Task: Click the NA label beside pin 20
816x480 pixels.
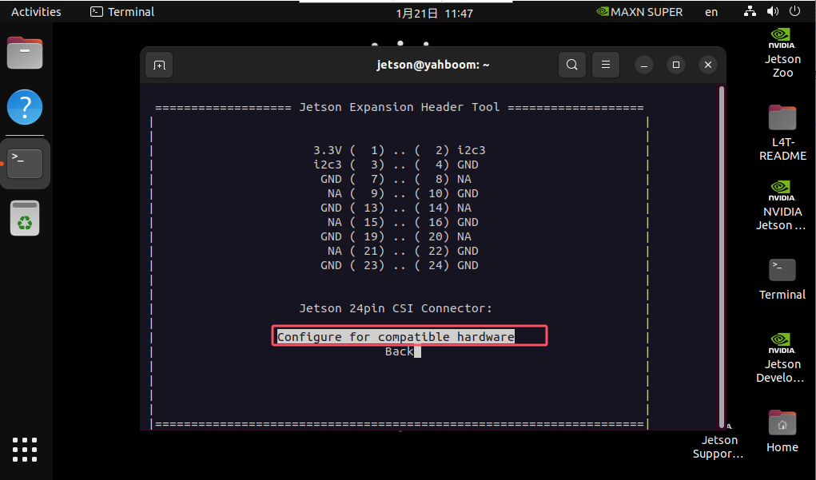Action: pos(464,236)
